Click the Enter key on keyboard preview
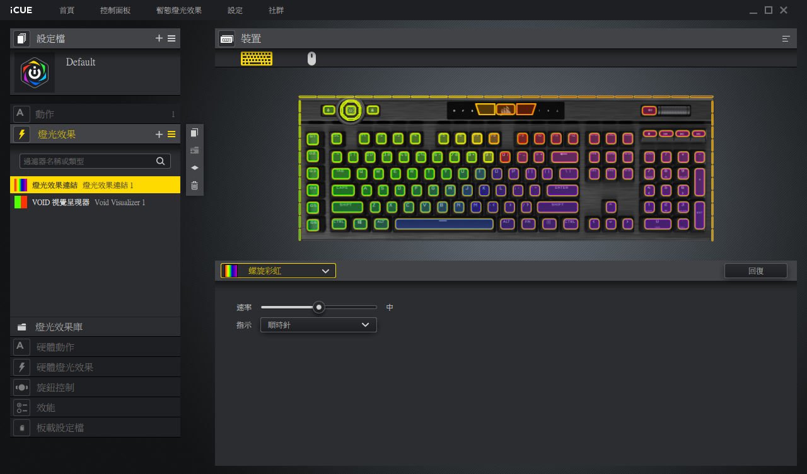Viewport: 807px width, 474px height. [x=562, y=189]
